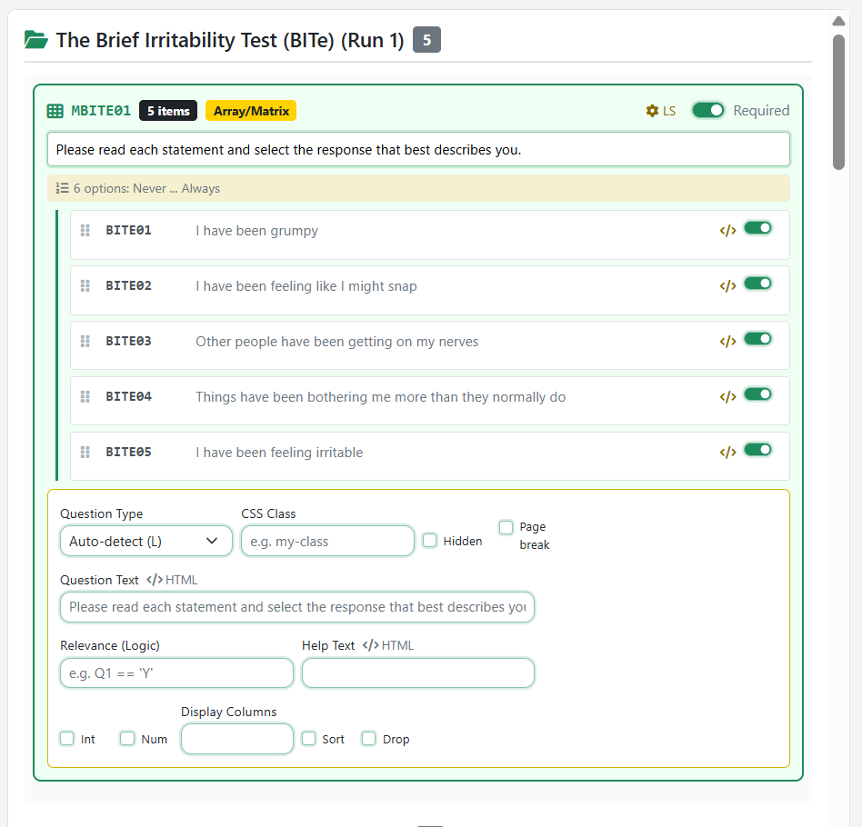Viewport: 862px width, 827px height.
Task: Click the item count badge showing 5
Action: 426,40
